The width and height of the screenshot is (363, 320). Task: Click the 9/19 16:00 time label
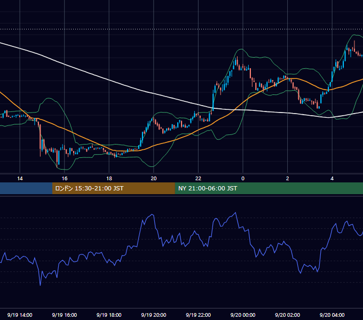click(65, 315)
